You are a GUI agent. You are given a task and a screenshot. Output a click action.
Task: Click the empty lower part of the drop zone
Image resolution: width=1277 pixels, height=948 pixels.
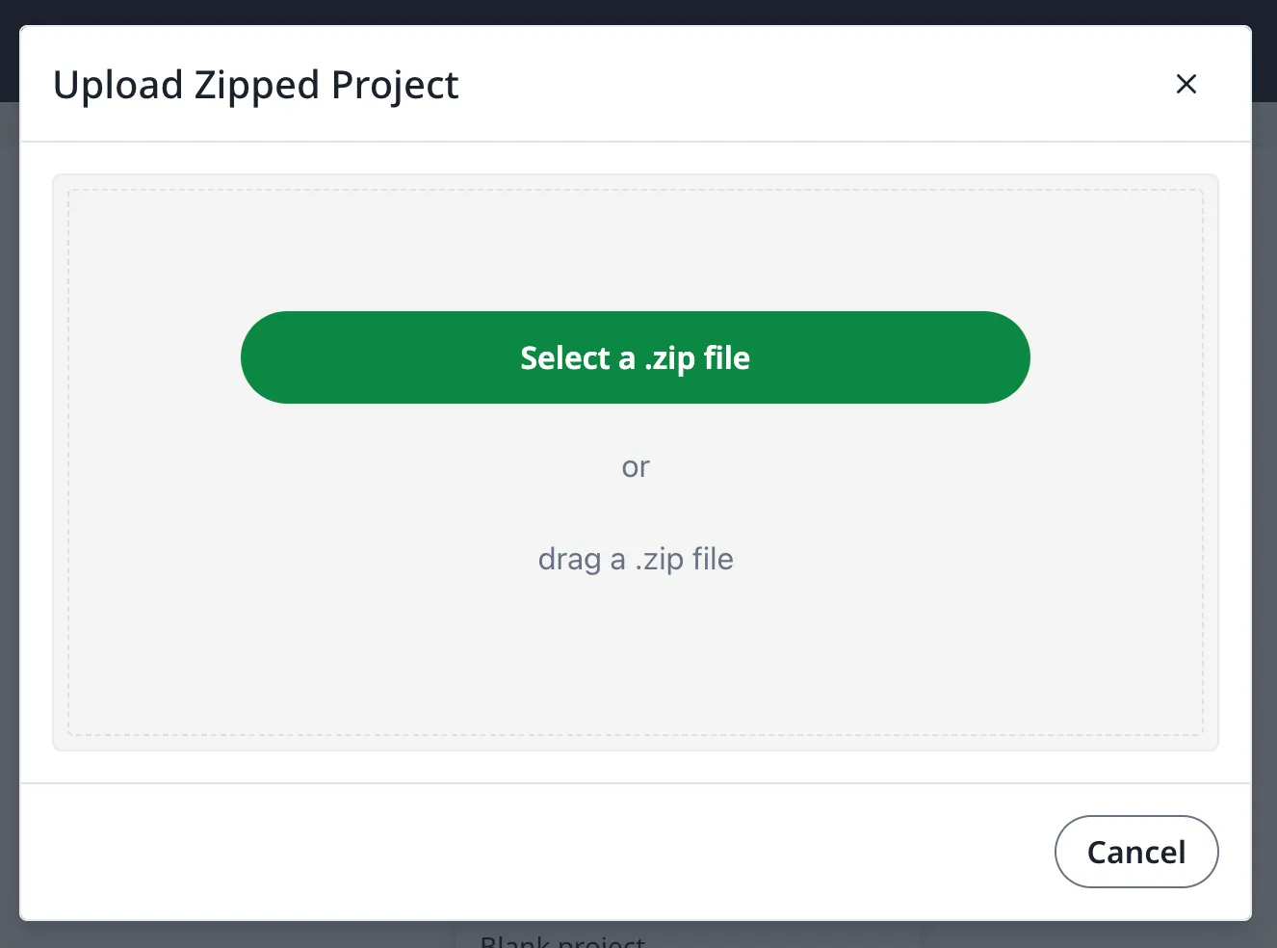coord(636,665)
